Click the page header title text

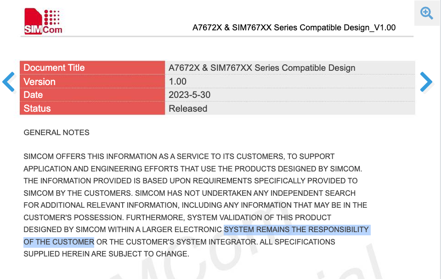[294, 28]
